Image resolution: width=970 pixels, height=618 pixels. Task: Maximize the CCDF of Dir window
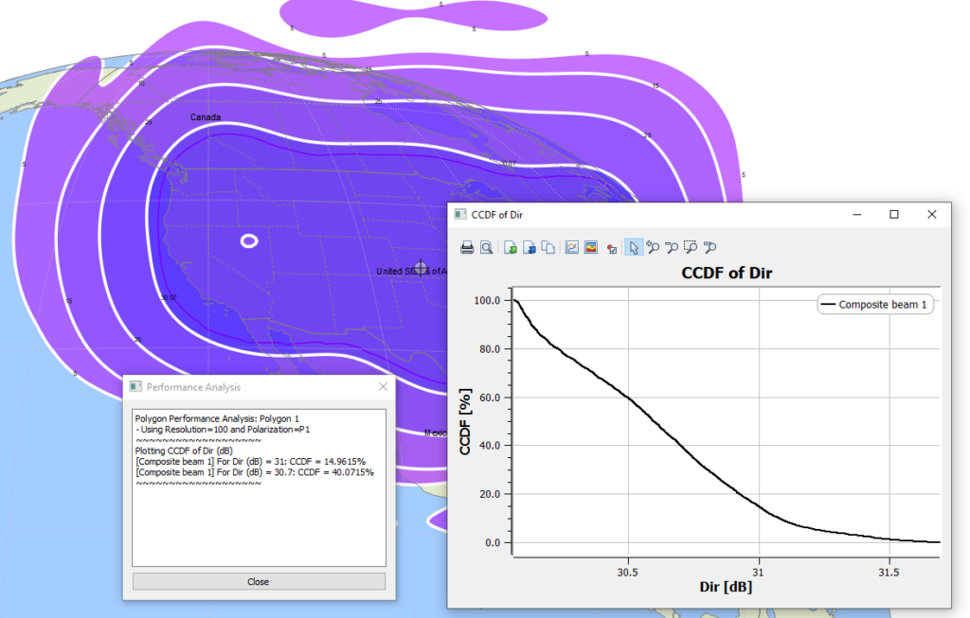[x=893, y=215]
